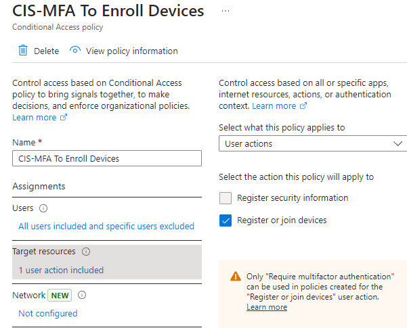Uncheck the Register or join devices checkbox
This screenshot has height=328, width=407.
[226, 220]
